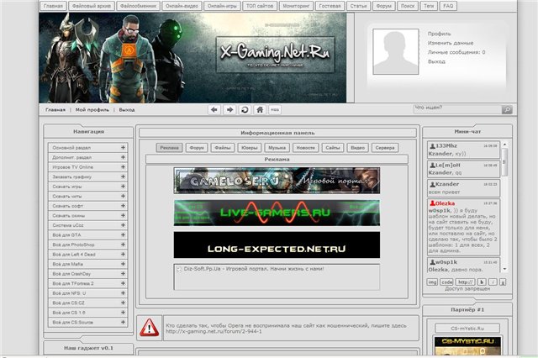Toggle italic formatting in mini-chat

coord(493,282)
